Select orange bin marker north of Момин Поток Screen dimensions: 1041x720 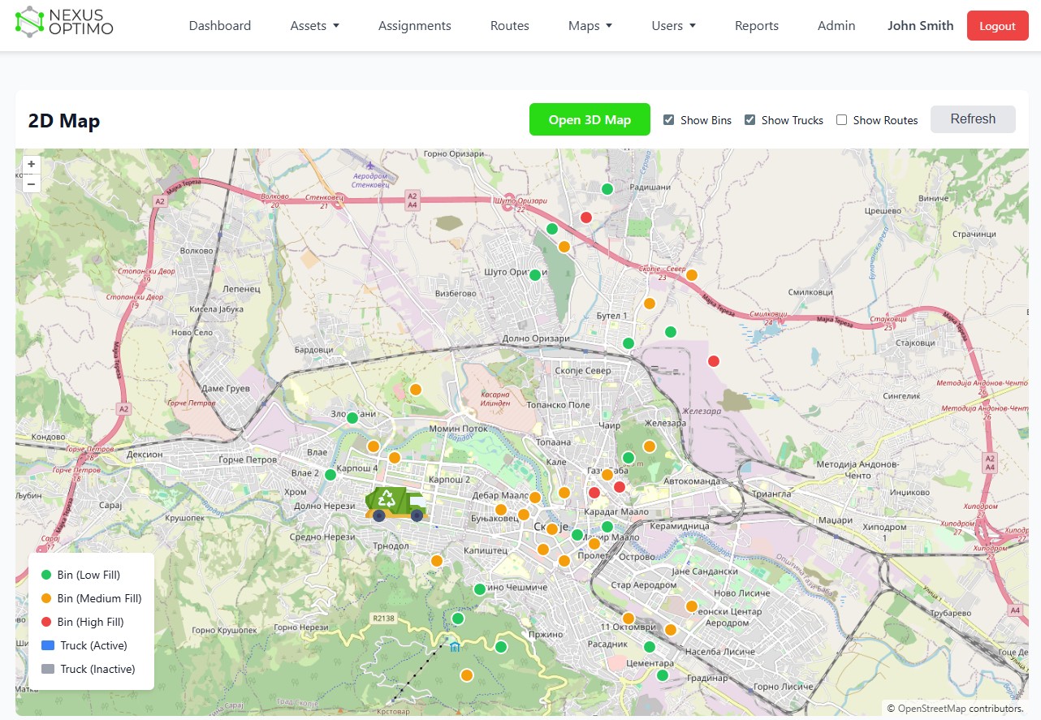point(416,390)
